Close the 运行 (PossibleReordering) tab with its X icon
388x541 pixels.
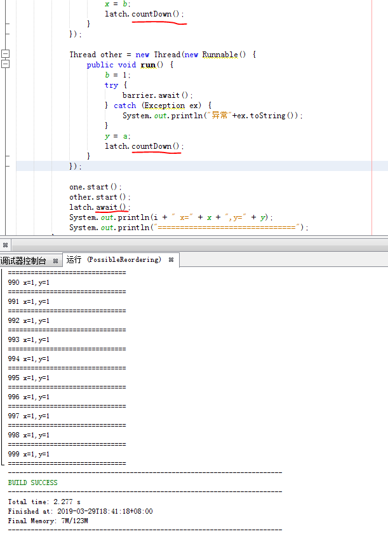point(171,260)
